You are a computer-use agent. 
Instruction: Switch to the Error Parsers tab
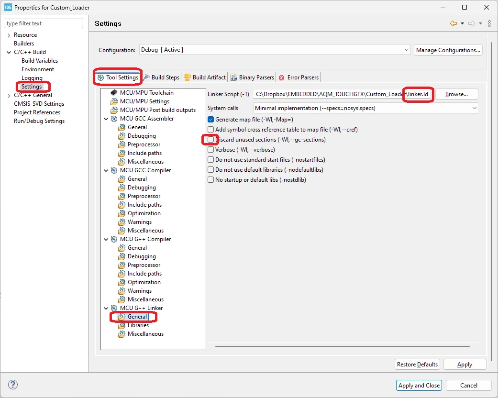299,77
